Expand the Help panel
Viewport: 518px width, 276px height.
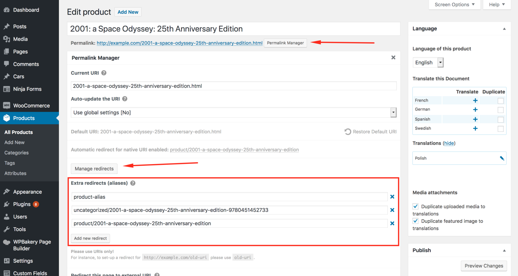[497, 5]
